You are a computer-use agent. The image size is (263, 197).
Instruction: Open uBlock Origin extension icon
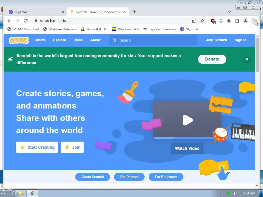[x=213, y=21]
